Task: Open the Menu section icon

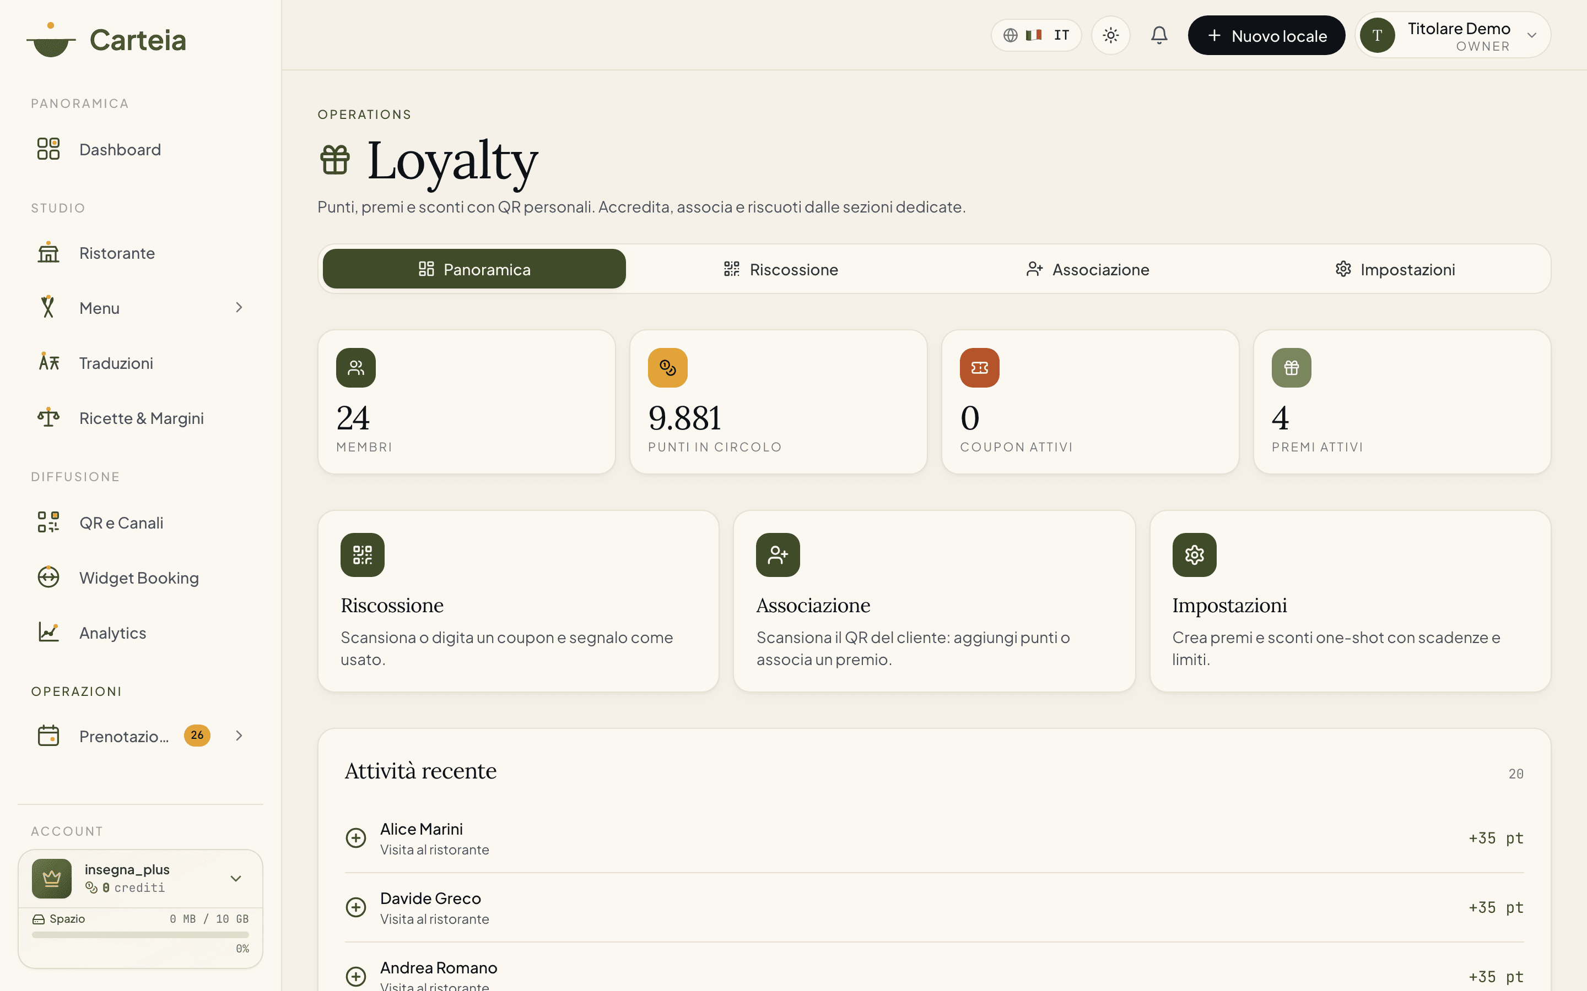Action: coord(48,307)
